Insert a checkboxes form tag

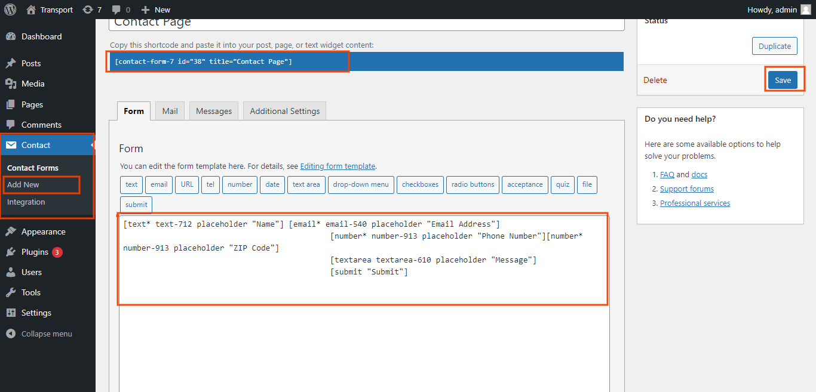pyautogui.click(x=420, y=184)
